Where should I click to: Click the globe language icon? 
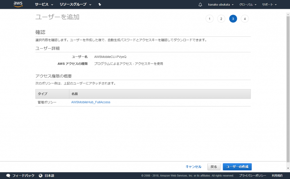point(40,176)
